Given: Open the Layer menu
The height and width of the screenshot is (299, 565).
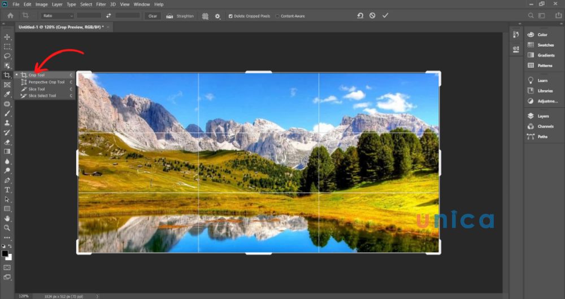Looking at the screenshot, I should (57, 5).
